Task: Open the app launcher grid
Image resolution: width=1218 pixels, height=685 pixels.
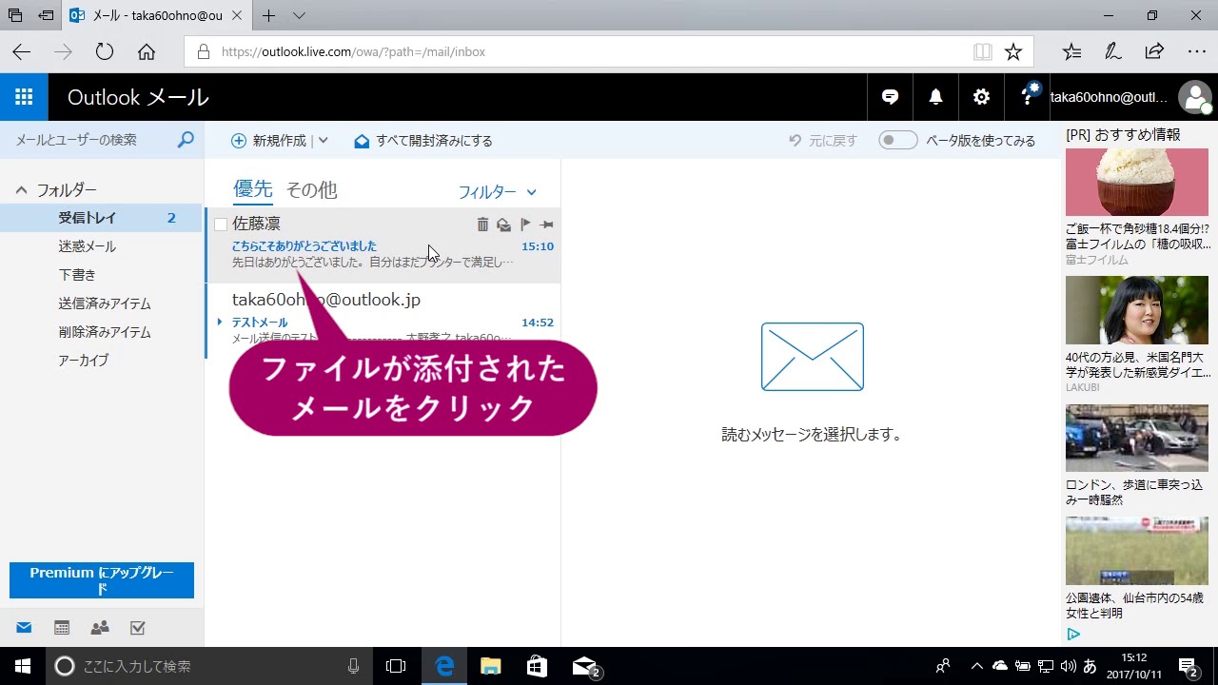Action: pyautogui.click(x=24, y=97)
